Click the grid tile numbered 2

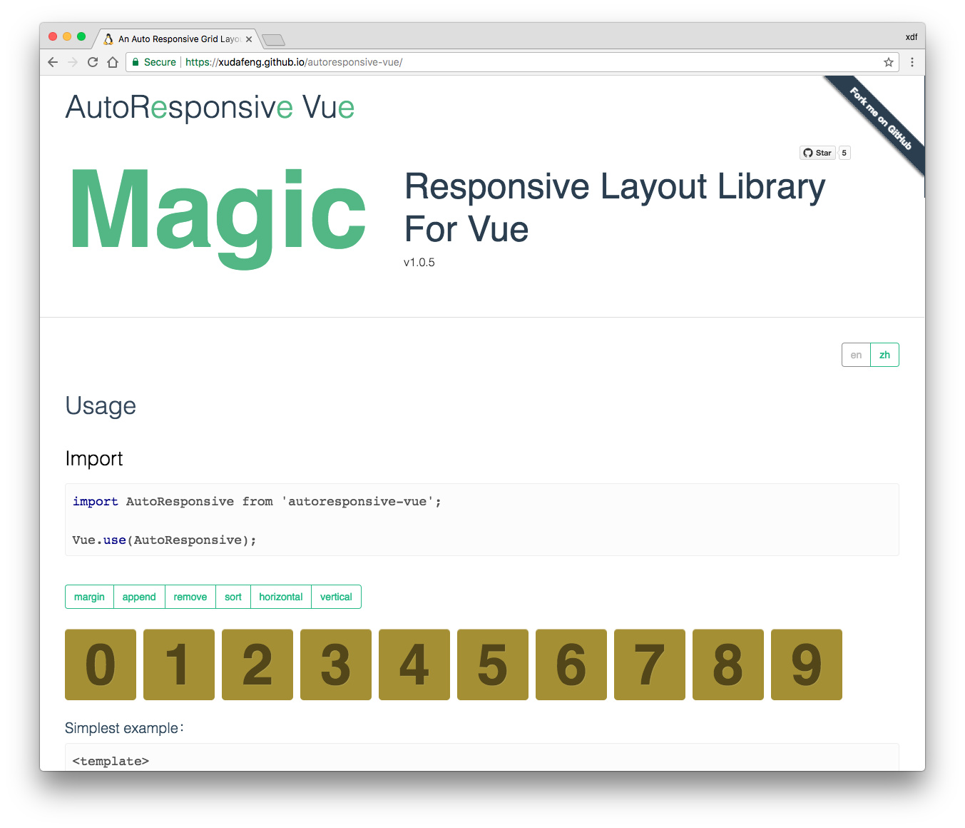click(257, 665)
